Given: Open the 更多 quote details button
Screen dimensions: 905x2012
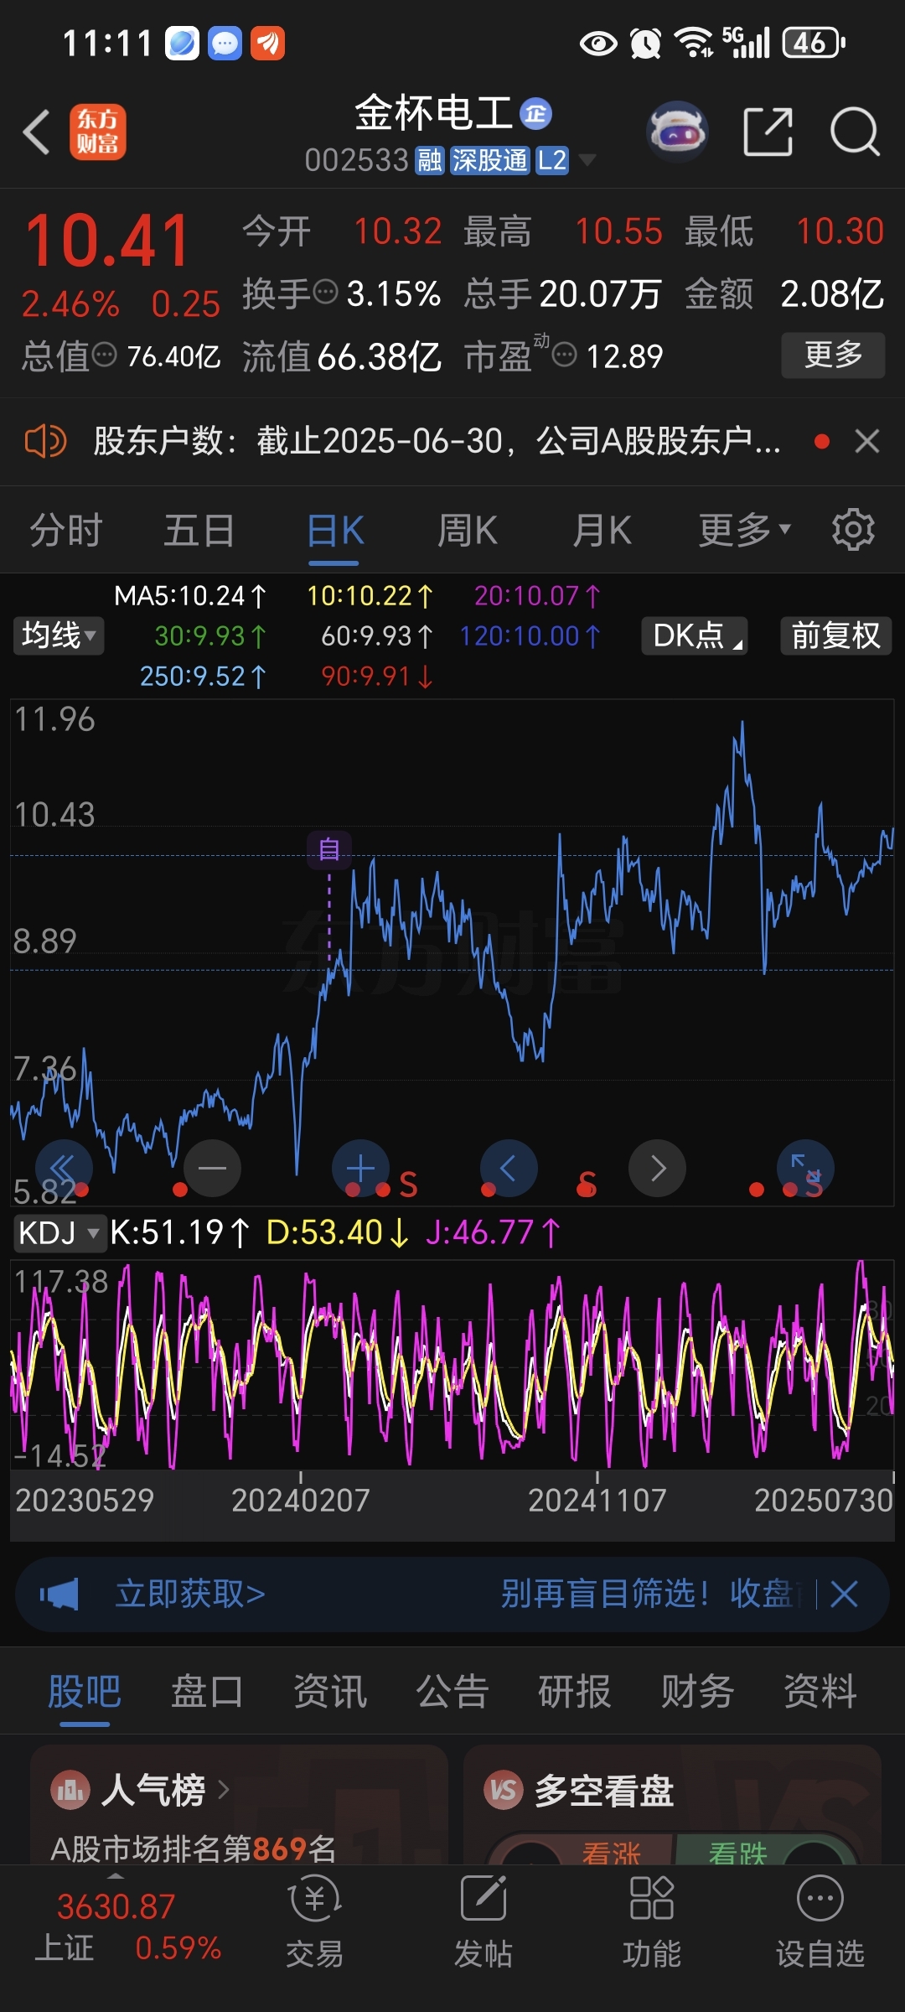Looking at the screenshot, I should point(833,355).
